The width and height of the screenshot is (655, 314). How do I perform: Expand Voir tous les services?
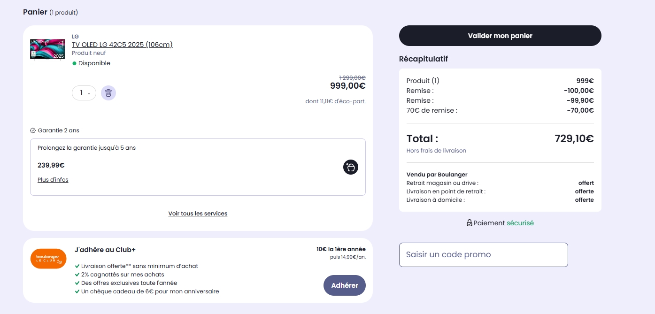click(198, 214)
